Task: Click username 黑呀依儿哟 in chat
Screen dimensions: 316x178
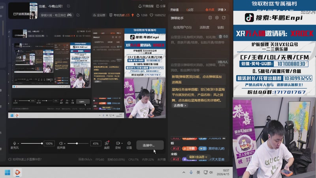Action: tap(216, 148)
